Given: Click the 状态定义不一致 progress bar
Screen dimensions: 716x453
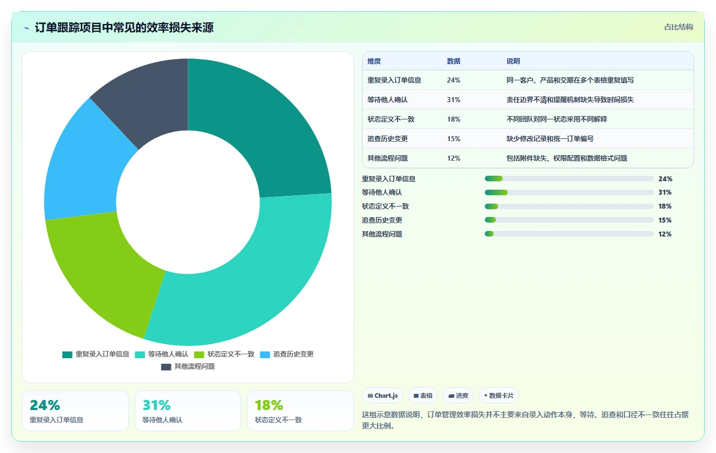Looking at the screenshot, I should tap(569, 206).
